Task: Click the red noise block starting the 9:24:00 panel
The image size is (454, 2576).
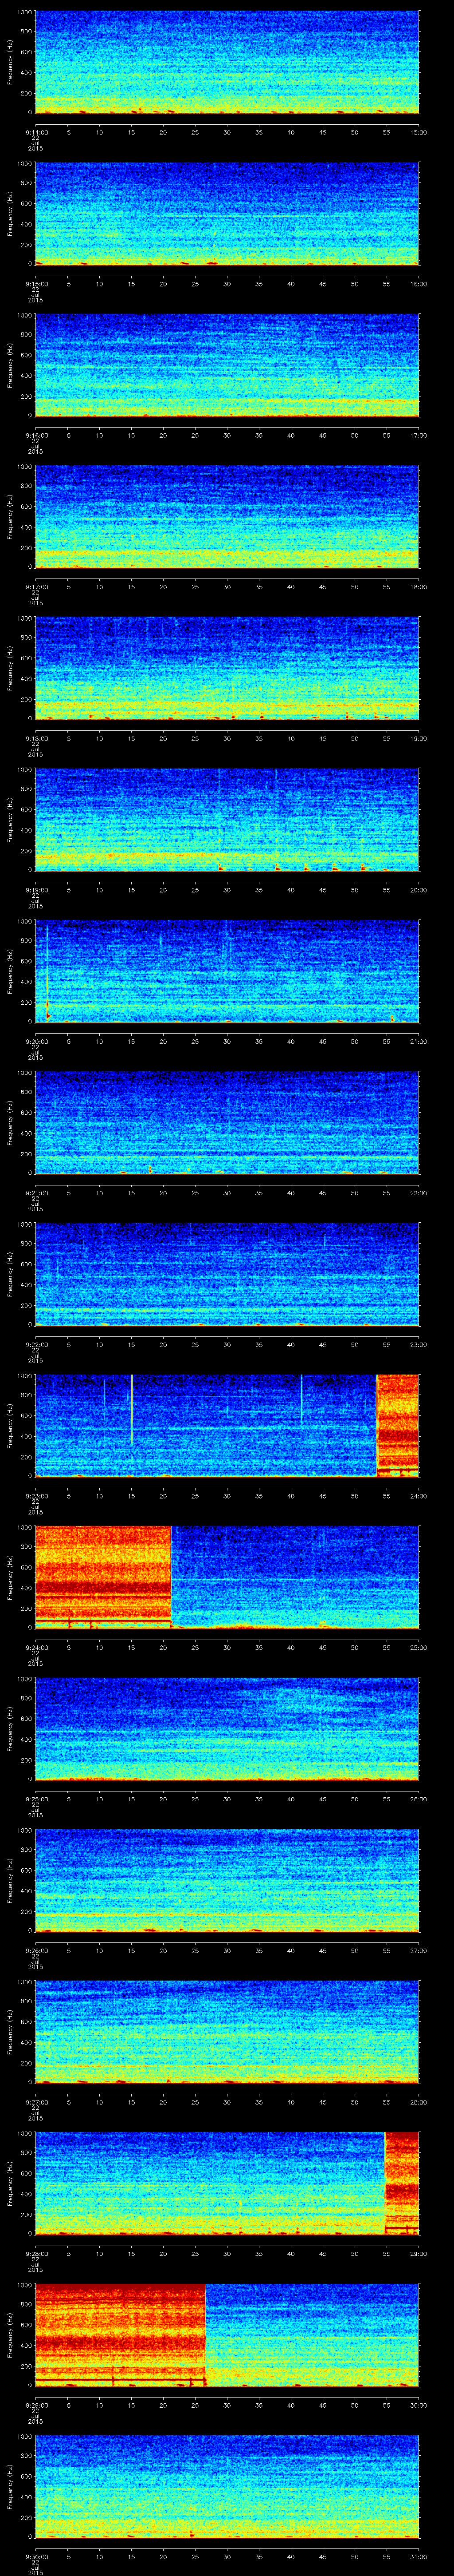Action: [x=103, y=1578]
